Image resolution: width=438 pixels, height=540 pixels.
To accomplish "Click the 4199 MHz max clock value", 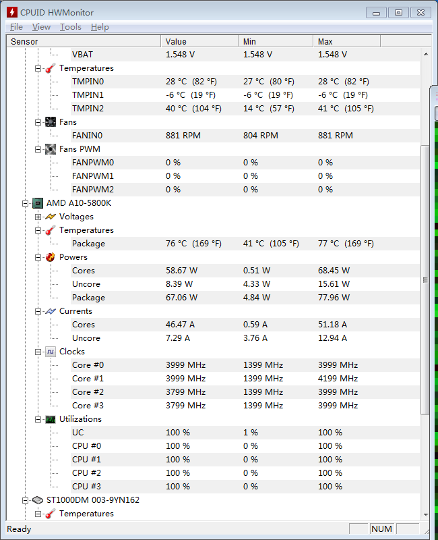I will (338, 379).
